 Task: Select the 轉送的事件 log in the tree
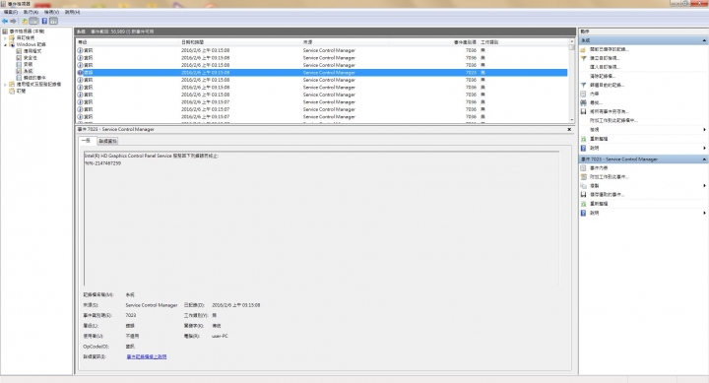coord(34,78)
